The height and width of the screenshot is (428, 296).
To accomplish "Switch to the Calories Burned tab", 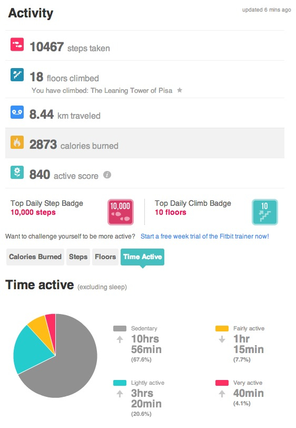I will [x=35, y=257].
